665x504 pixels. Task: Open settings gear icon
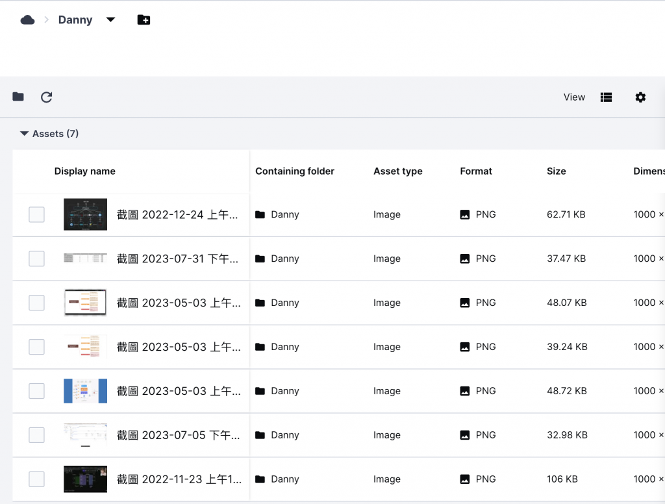pyautogui.click(x=640, y=97)
